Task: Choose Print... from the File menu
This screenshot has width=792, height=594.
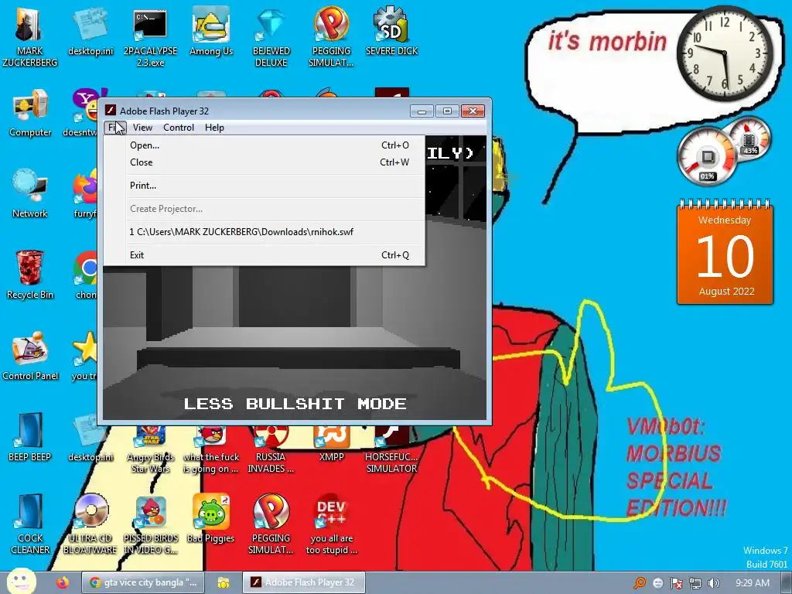Action: tap(265, 186)
